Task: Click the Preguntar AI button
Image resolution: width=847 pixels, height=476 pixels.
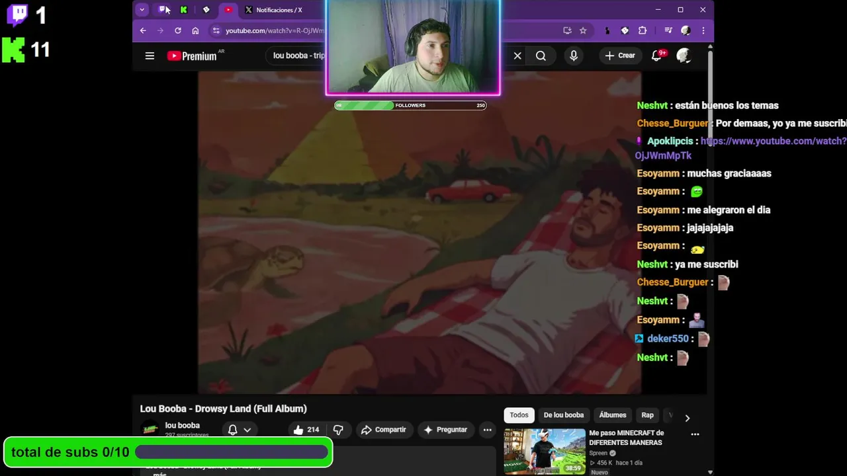Action: [x=445, y=430]
